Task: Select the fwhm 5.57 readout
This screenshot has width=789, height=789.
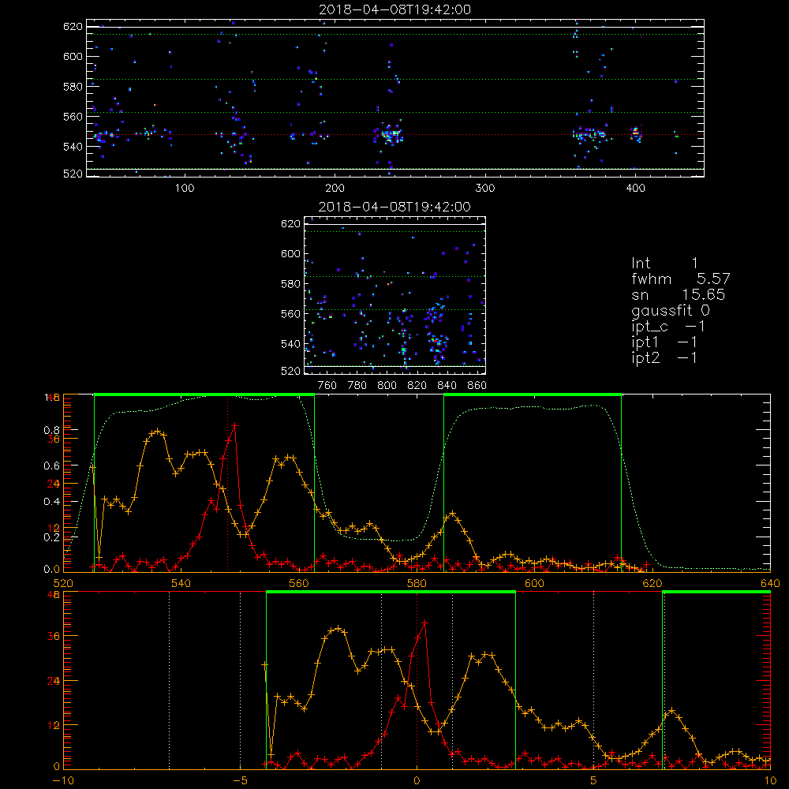Action: pyautogui.click(x=680, y=279)
